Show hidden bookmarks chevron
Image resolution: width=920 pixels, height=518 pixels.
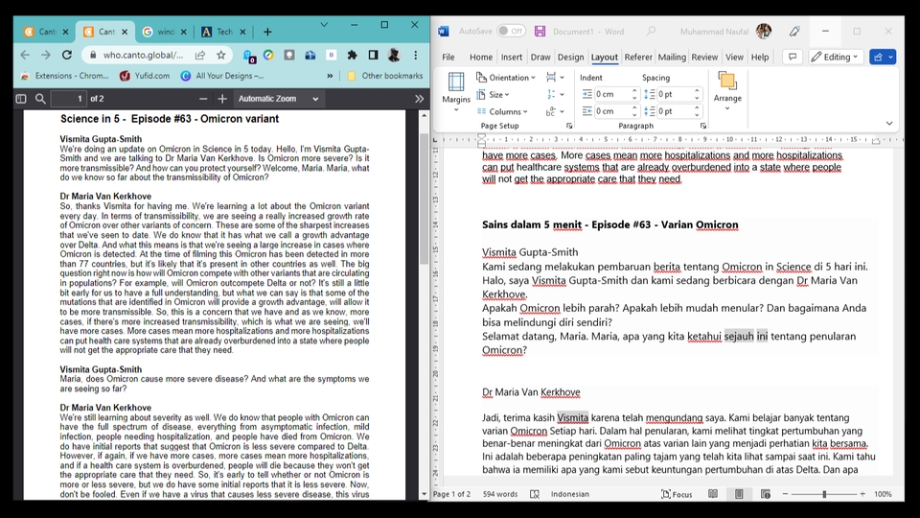[330, 76]
